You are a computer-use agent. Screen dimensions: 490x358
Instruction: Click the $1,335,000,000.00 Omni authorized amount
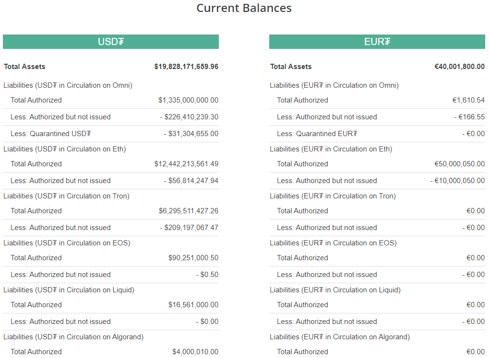[x=188, y=100]
